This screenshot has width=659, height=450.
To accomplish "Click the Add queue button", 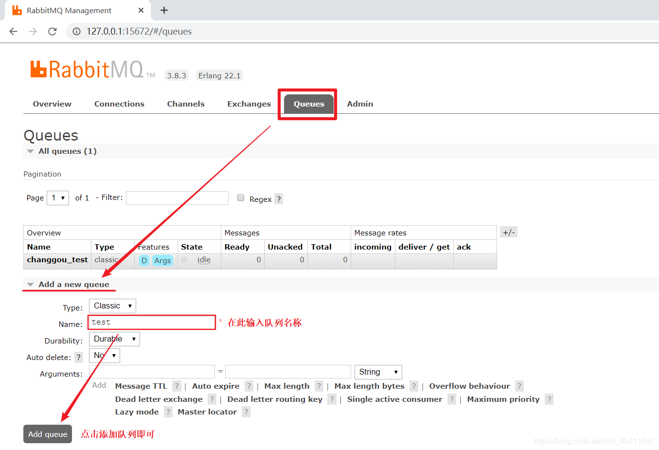I will [x=48, y=434].
